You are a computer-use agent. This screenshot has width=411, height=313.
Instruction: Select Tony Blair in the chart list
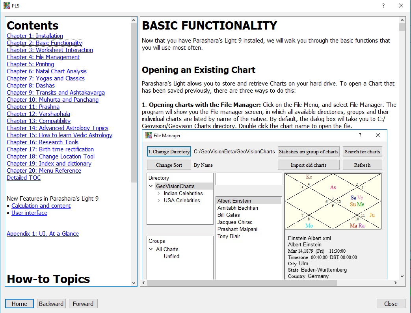tap(229, 236)
